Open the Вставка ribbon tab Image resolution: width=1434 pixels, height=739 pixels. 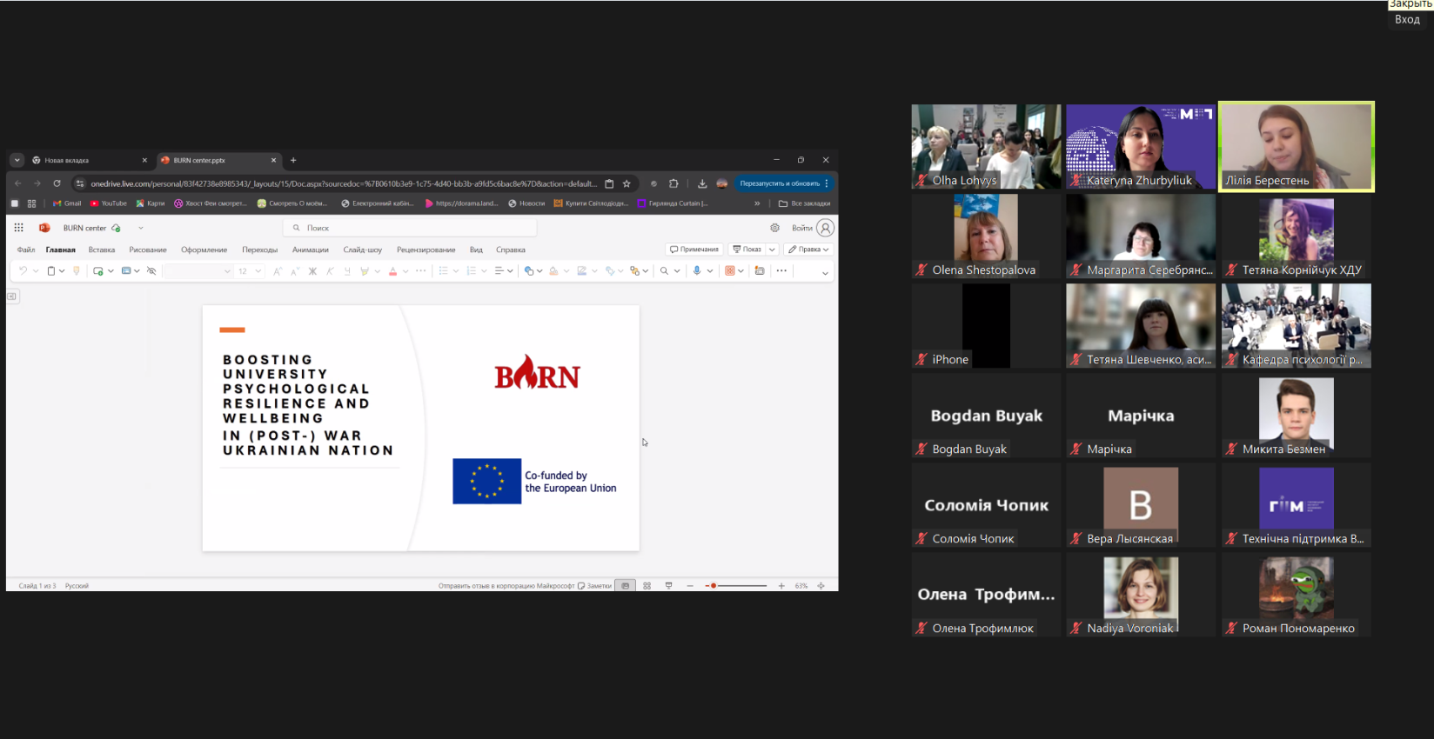click(102, 250)
